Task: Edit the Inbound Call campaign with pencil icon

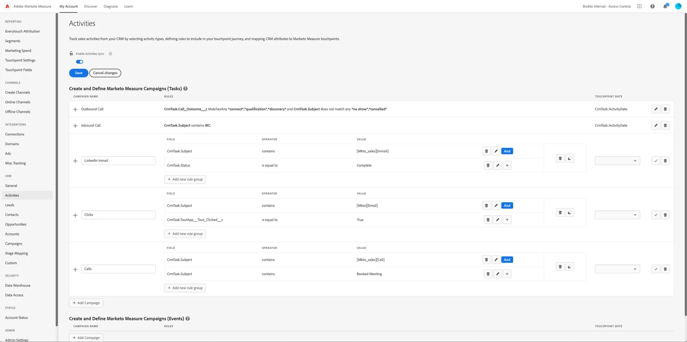Action: [656, 125]
